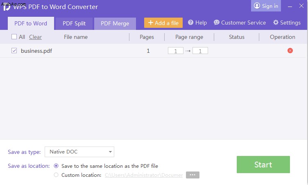Switch to the PDF Split tab
This screenshot has width=308, height=185.
[x=74, y=24]
